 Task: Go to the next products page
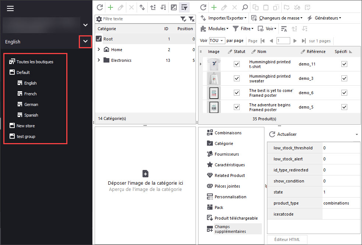pyautogui.click(x=295, y=41)
